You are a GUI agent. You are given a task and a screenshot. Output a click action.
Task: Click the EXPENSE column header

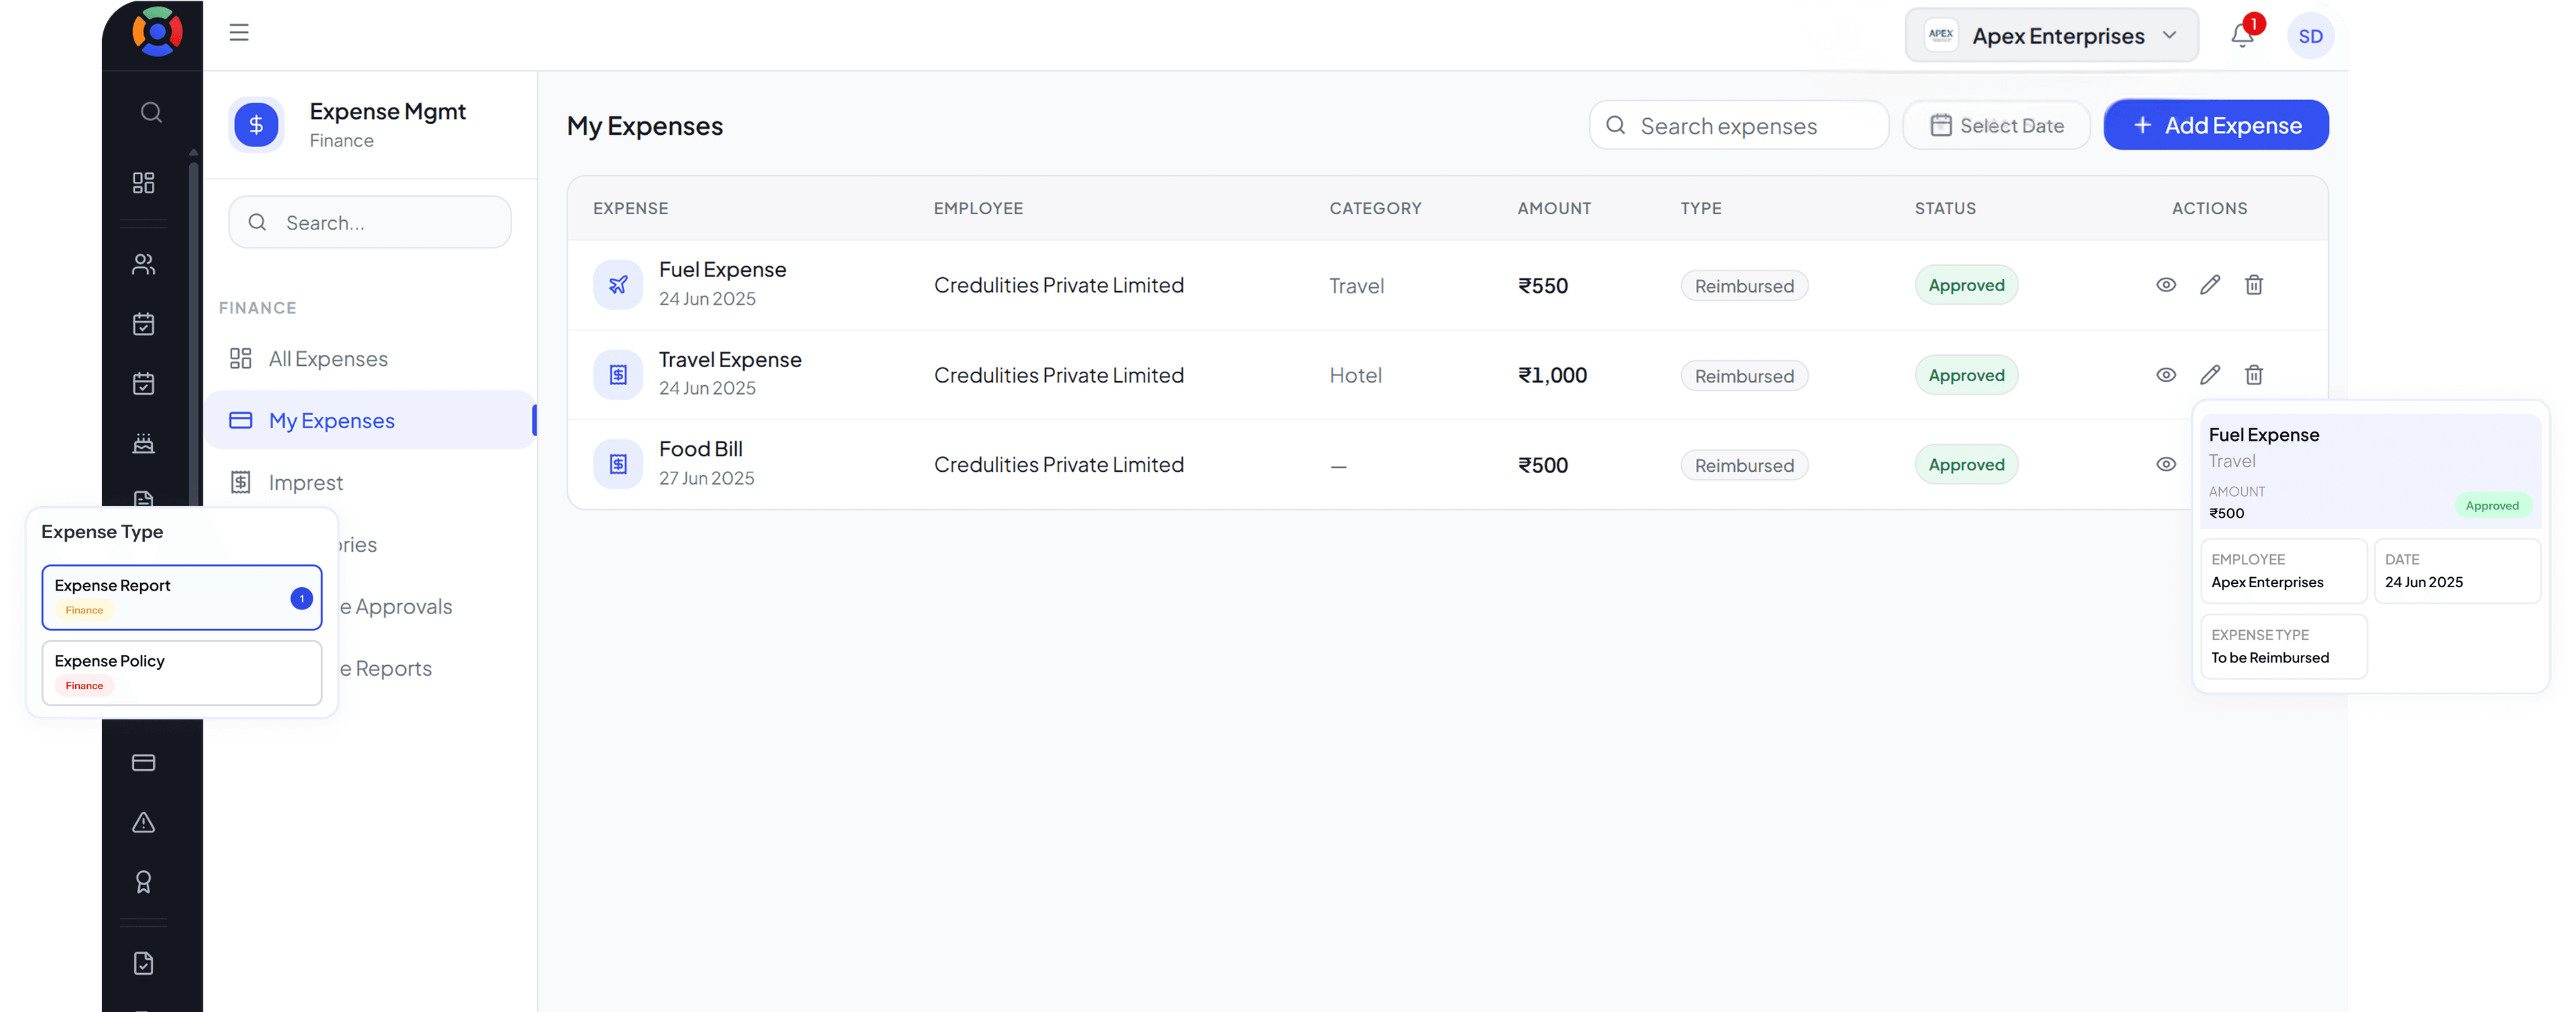pyautogui.click(x=630, y=209)
